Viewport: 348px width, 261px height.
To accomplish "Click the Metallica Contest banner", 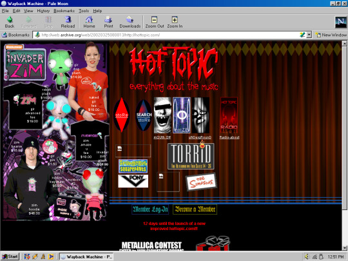I will (151, 246).
